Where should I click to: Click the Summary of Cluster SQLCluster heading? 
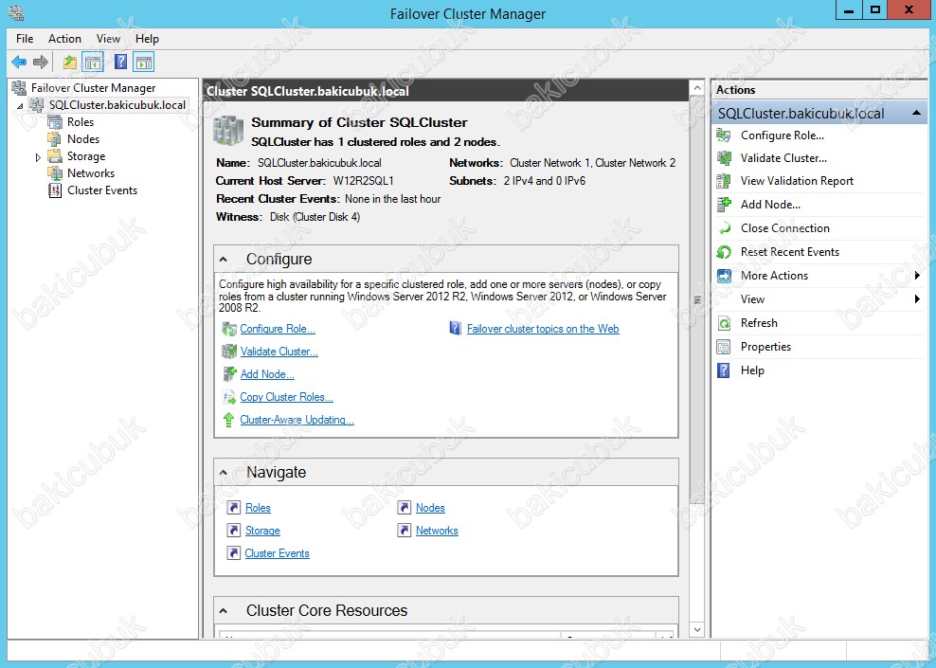pos(359,122)
